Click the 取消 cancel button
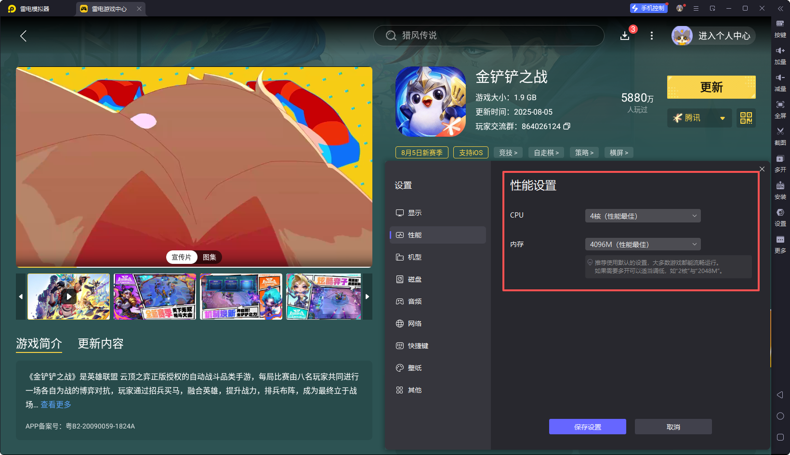 673,427
